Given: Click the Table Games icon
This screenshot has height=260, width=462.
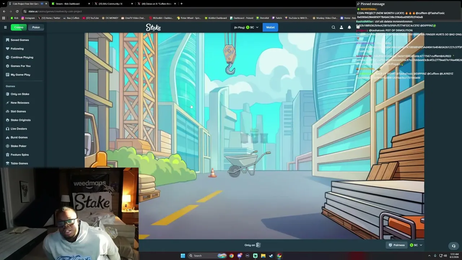Looking at the screenshot, I should (8, 164).
